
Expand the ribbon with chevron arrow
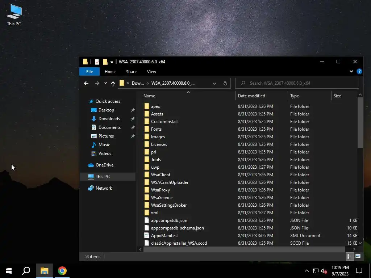pos(351,71)
